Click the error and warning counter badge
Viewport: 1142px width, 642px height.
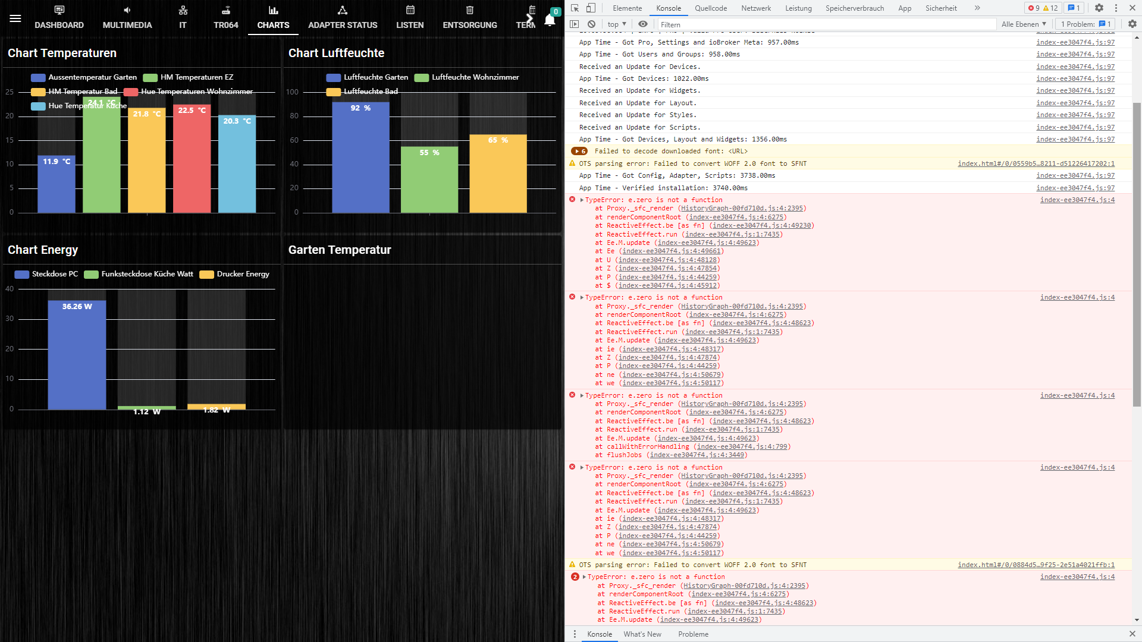(1043, 8)
